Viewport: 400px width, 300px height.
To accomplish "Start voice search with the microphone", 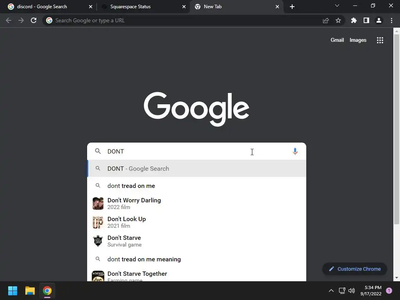I will 295,152.
